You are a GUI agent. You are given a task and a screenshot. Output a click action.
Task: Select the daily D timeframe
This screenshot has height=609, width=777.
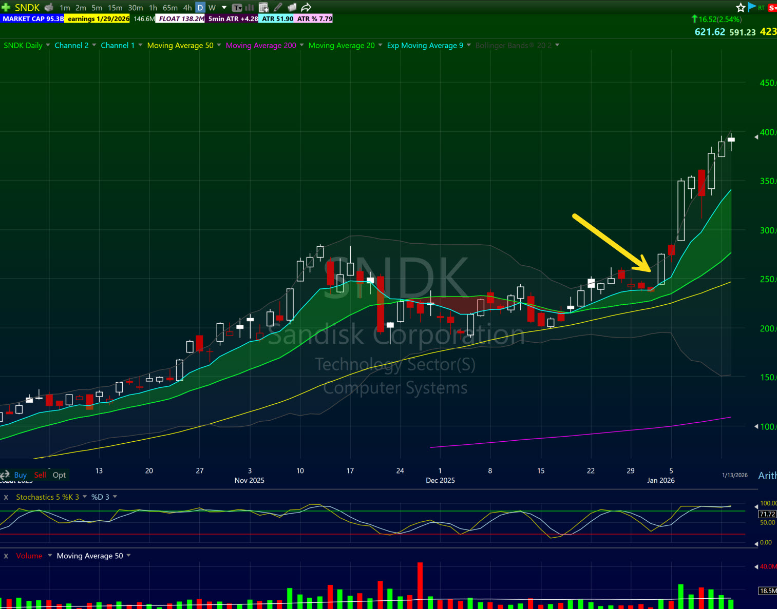(x=200, y=8)
